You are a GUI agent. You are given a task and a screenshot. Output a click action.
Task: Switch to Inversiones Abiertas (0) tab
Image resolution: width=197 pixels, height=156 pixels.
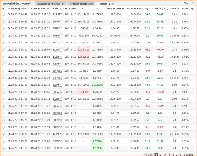[x=50, y=4]
